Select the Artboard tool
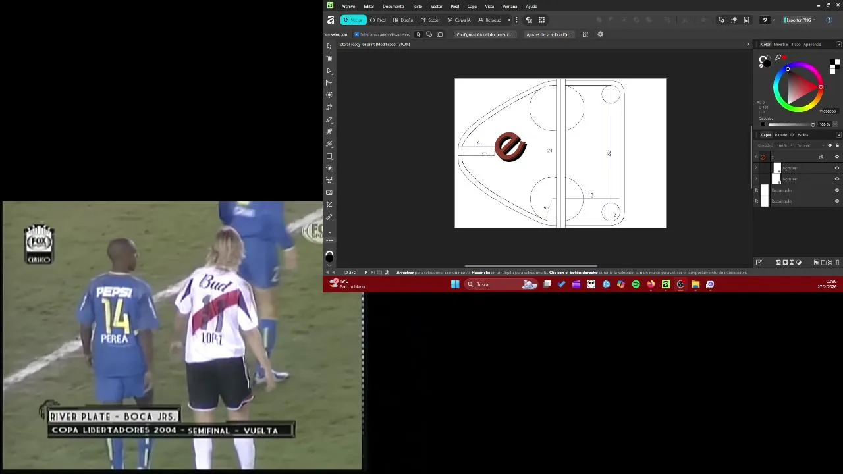Screen dimensions: 843x474 [329, 59]
